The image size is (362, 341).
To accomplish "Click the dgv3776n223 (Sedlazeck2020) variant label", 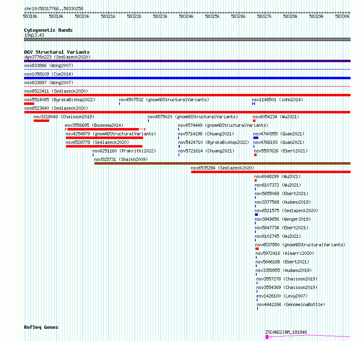I will [x=57, y=57].
